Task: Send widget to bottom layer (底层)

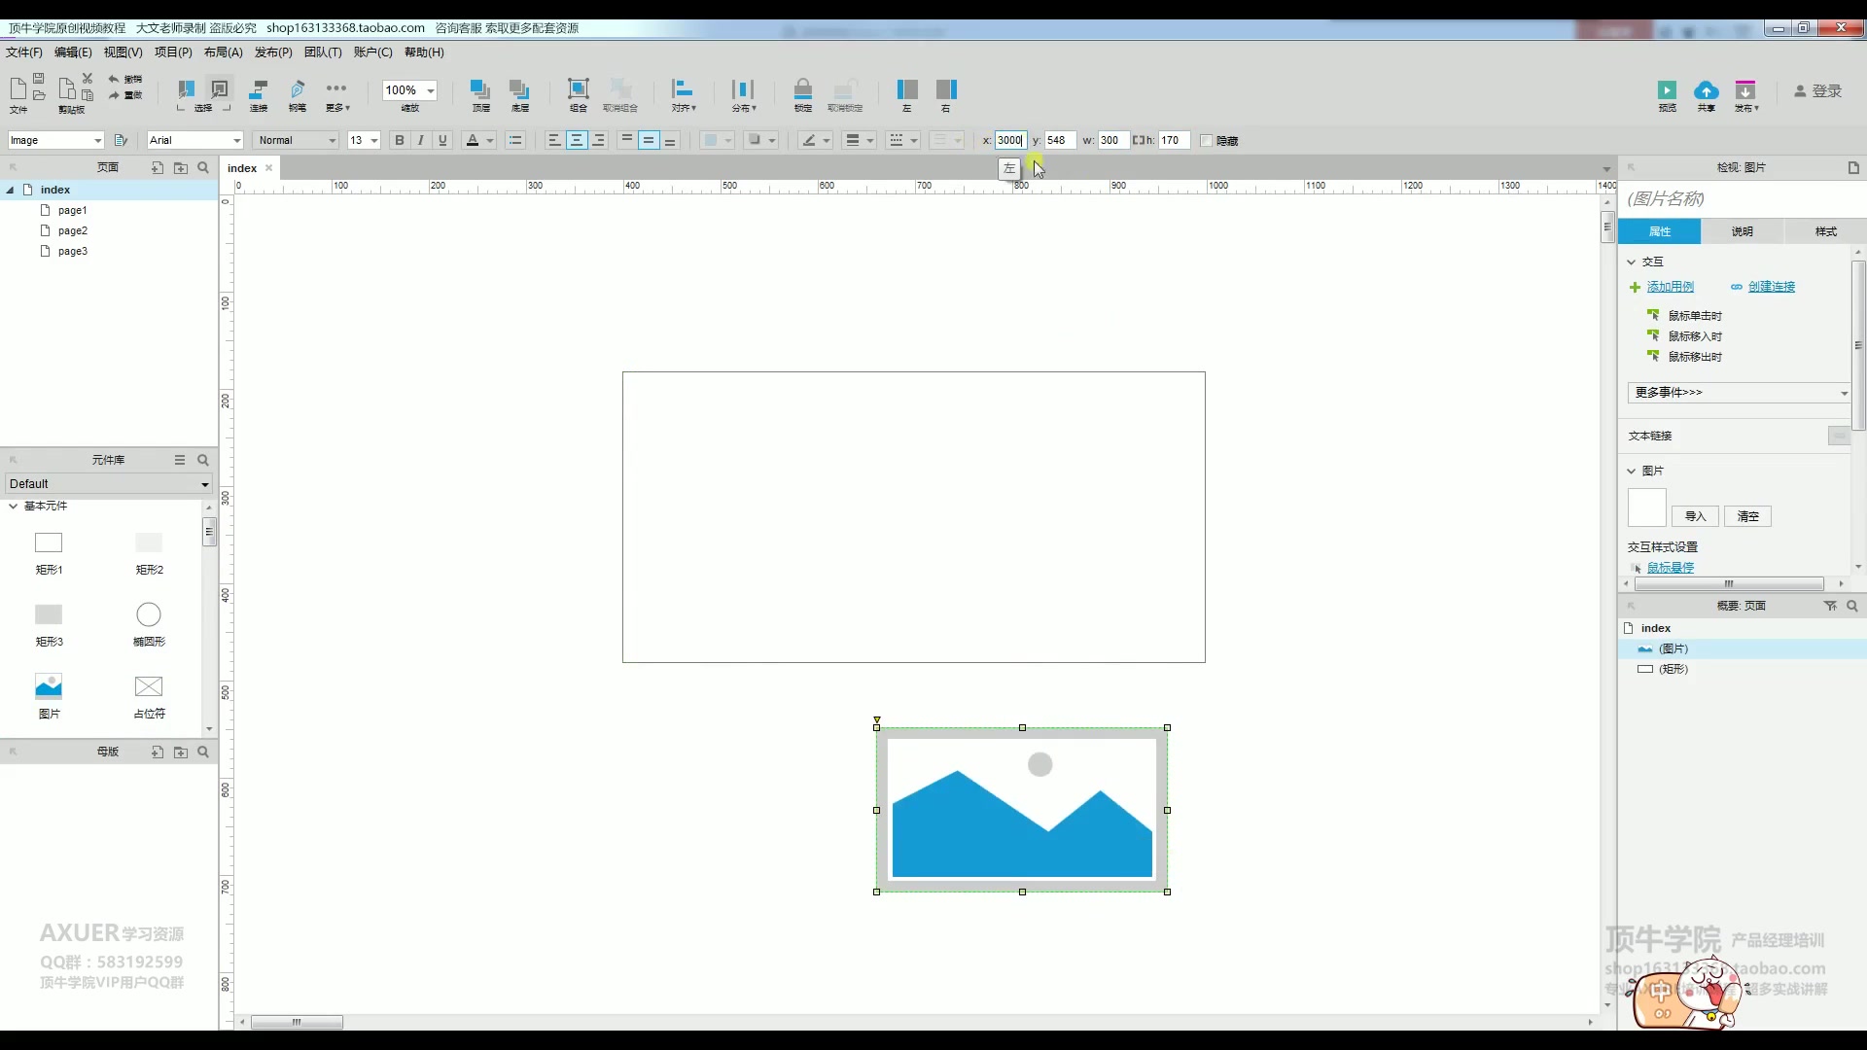Action: pos(519,90)
